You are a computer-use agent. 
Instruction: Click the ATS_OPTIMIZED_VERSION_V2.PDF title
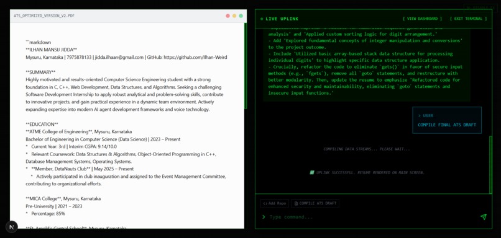(44, 16)
